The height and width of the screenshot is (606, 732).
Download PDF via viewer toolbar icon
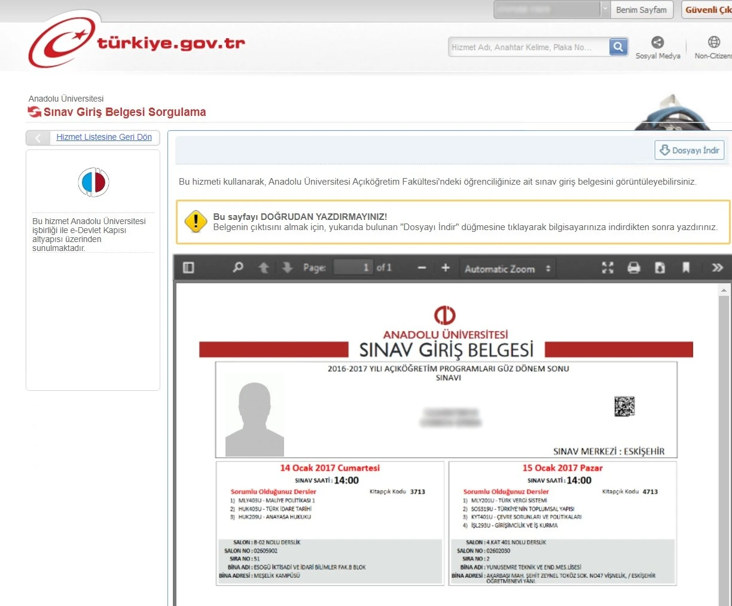coord(660,268)
